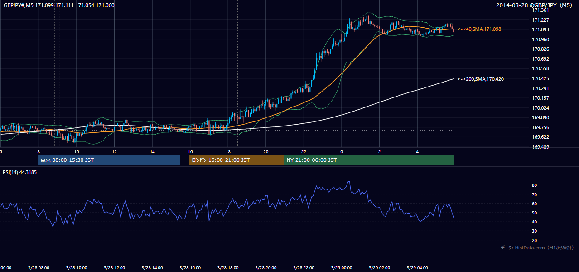The image size is (579, 272).
Task: Click RSI scale value 80
Action: (x=535, y=185)
